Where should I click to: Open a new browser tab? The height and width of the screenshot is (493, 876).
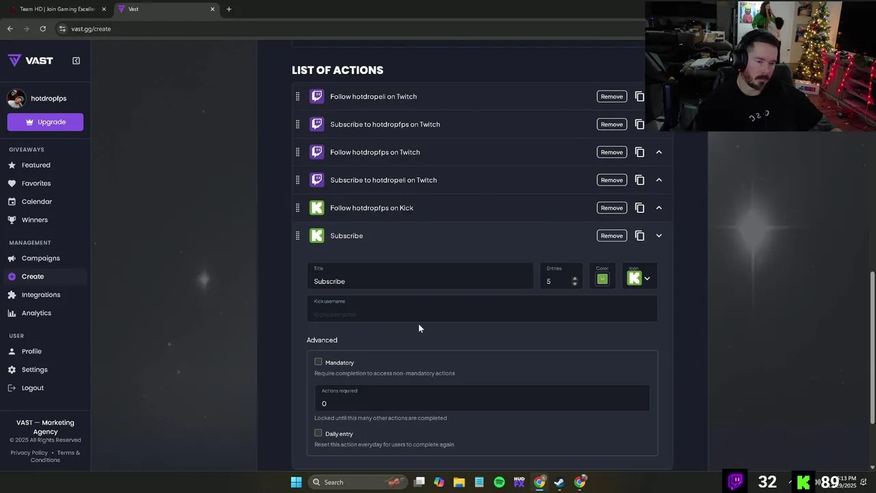[x=229, y=9]
